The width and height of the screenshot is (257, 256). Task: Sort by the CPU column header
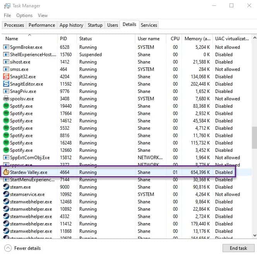point(174,39)
